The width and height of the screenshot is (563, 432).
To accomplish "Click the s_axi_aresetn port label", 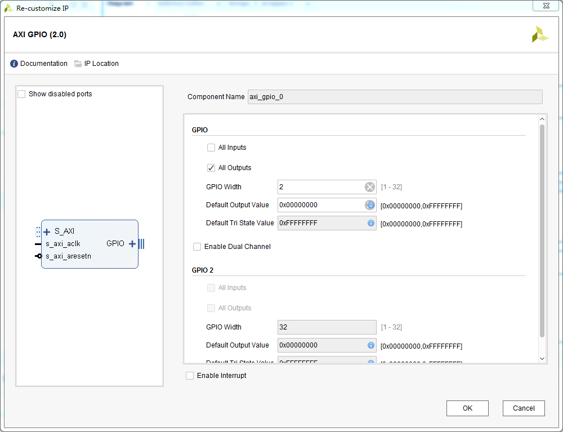I will coord(69,256).
